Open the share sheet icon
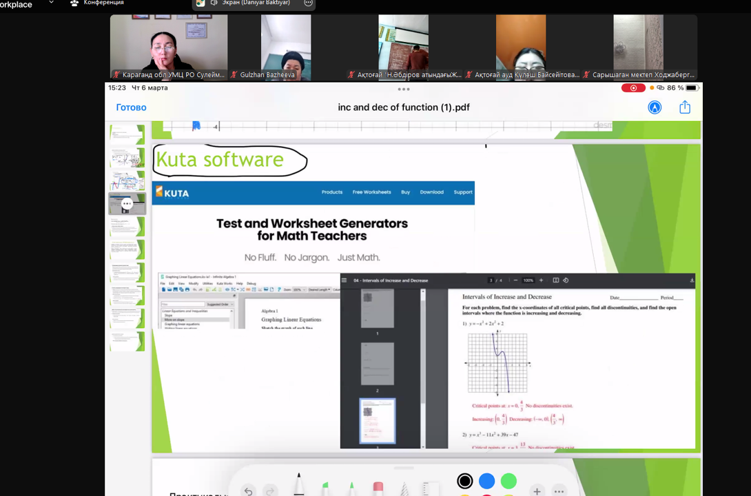Image resolution: width=751 pixels, height=496 pixels. tap(684, 107)
